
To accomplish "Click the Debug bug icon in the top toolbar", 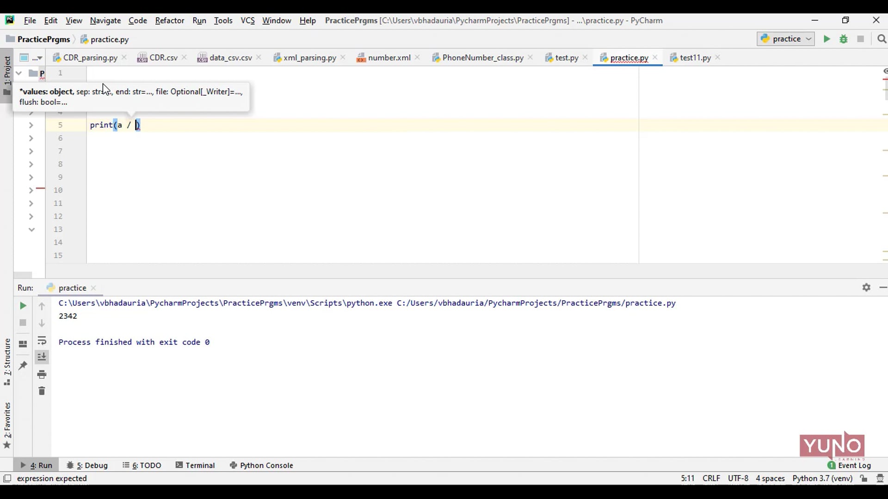I will [x=844, y=39].
